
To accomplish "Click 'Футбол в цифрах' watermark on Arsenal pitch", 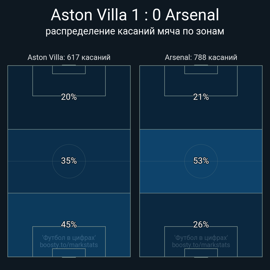I will pos(201,238).
